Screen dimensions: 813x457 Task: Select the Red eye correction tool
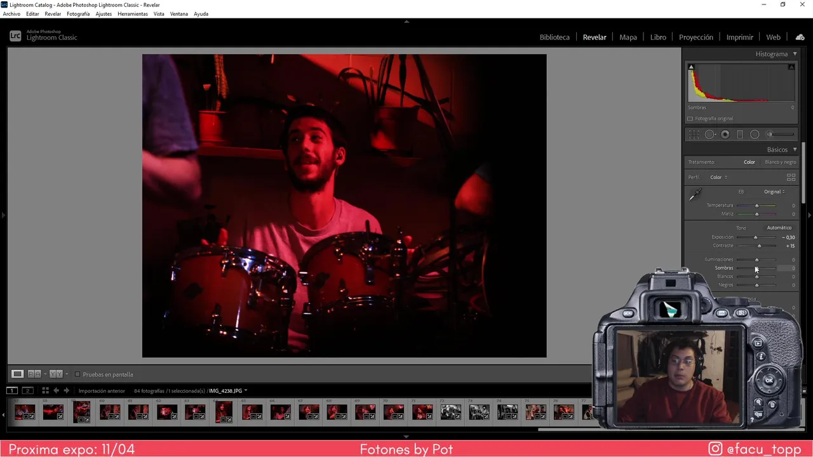(725, 135)
